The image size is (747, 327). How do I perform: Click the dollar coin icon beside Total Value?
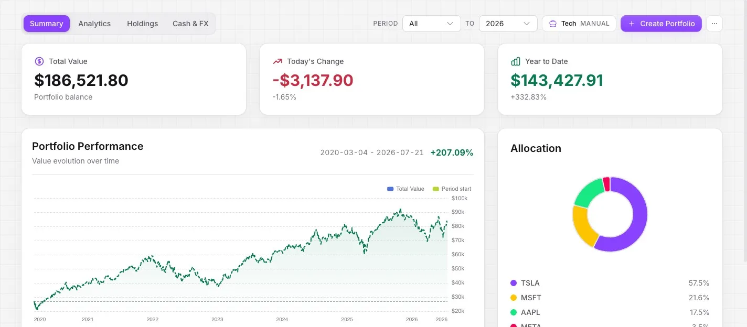(x=39, y=61)
